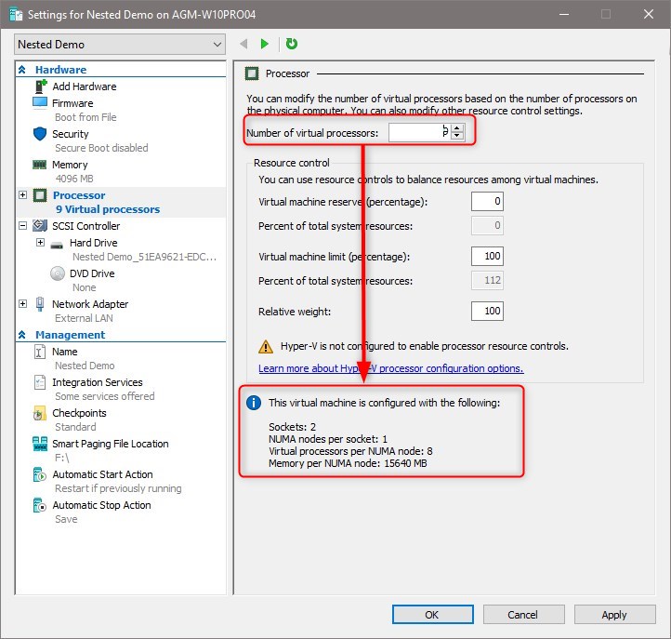Select the Firmware tree item
The image size is (671, 639).
(72, 103)
